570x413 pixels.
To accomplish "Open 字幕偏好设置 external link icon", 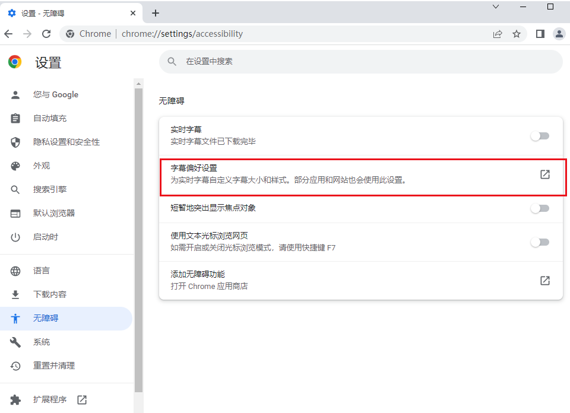I will tap(545, 174).
